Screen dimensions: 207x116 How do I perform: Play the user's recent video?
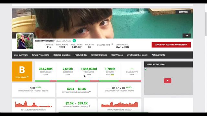coord(168,81)
